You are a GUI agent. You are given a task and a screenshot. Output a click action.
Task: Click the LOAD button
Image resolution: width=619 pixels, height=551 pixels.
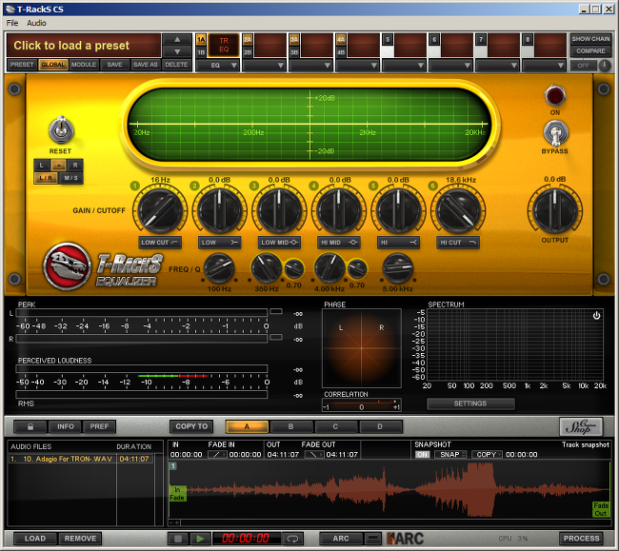(35, 539)
